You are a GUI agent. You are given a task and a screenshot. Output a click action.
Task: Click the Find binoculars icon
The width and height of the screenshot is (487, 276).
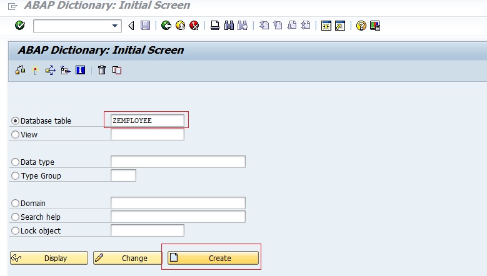pos(229,26)
